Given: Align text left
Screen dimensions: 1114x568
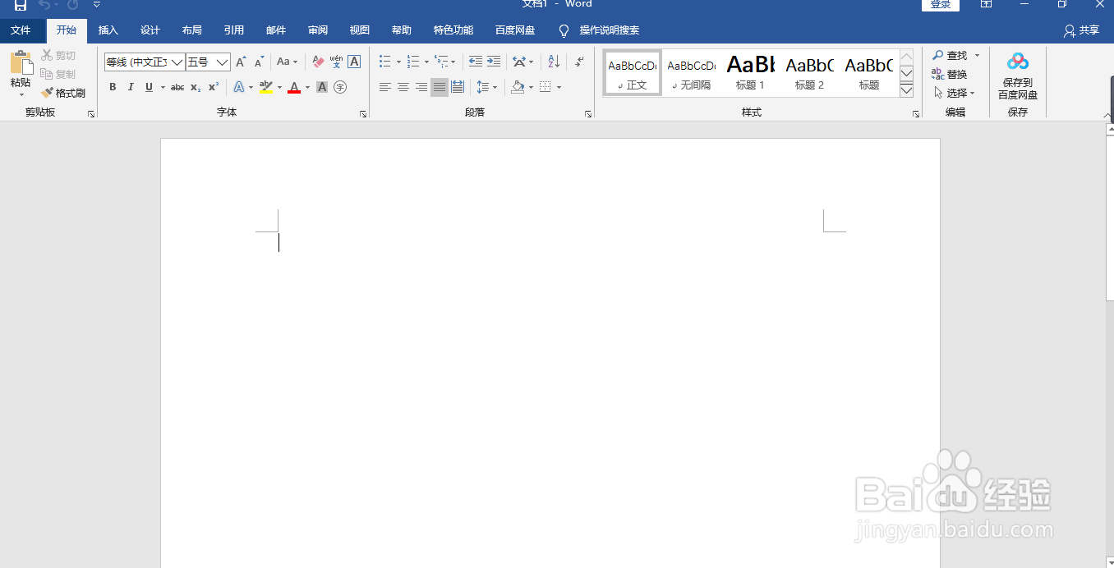Looking at the screenshot, I should [385, 87].
